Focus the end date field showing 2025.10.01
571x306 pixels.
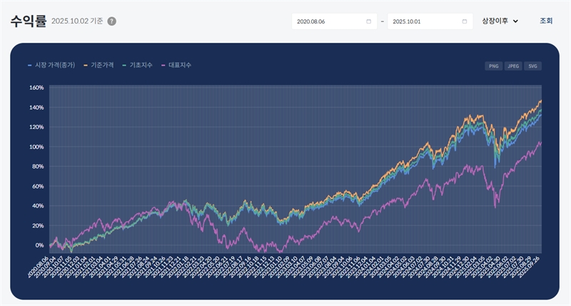(x=425, y=21)
